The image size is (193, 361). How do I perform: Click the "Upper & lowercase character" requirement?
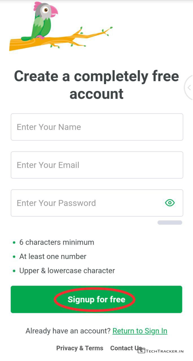pyautogui.click(x=67, y=271)
